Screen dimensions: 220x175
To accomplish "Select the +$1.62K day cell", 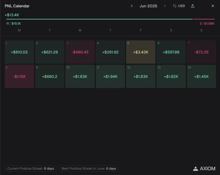I will pos(171,76).
